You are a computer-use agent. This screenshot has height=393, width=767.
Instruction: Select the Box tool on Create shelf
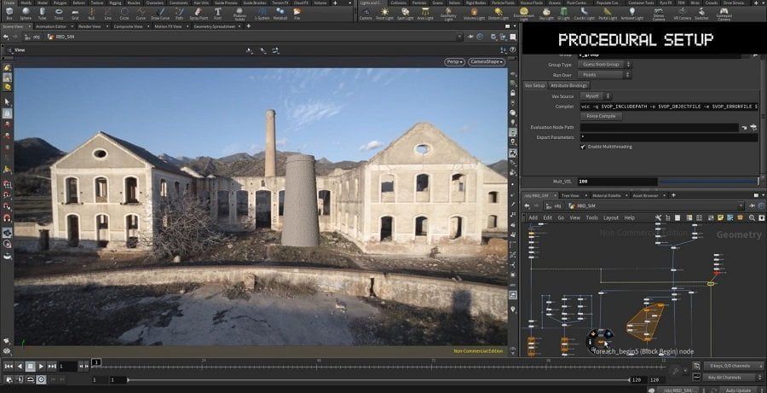(9, 14)
